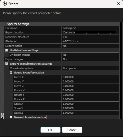Click the Rotate Y label
123x137 pixels.
pyautogui.click(x=19, y=95)
